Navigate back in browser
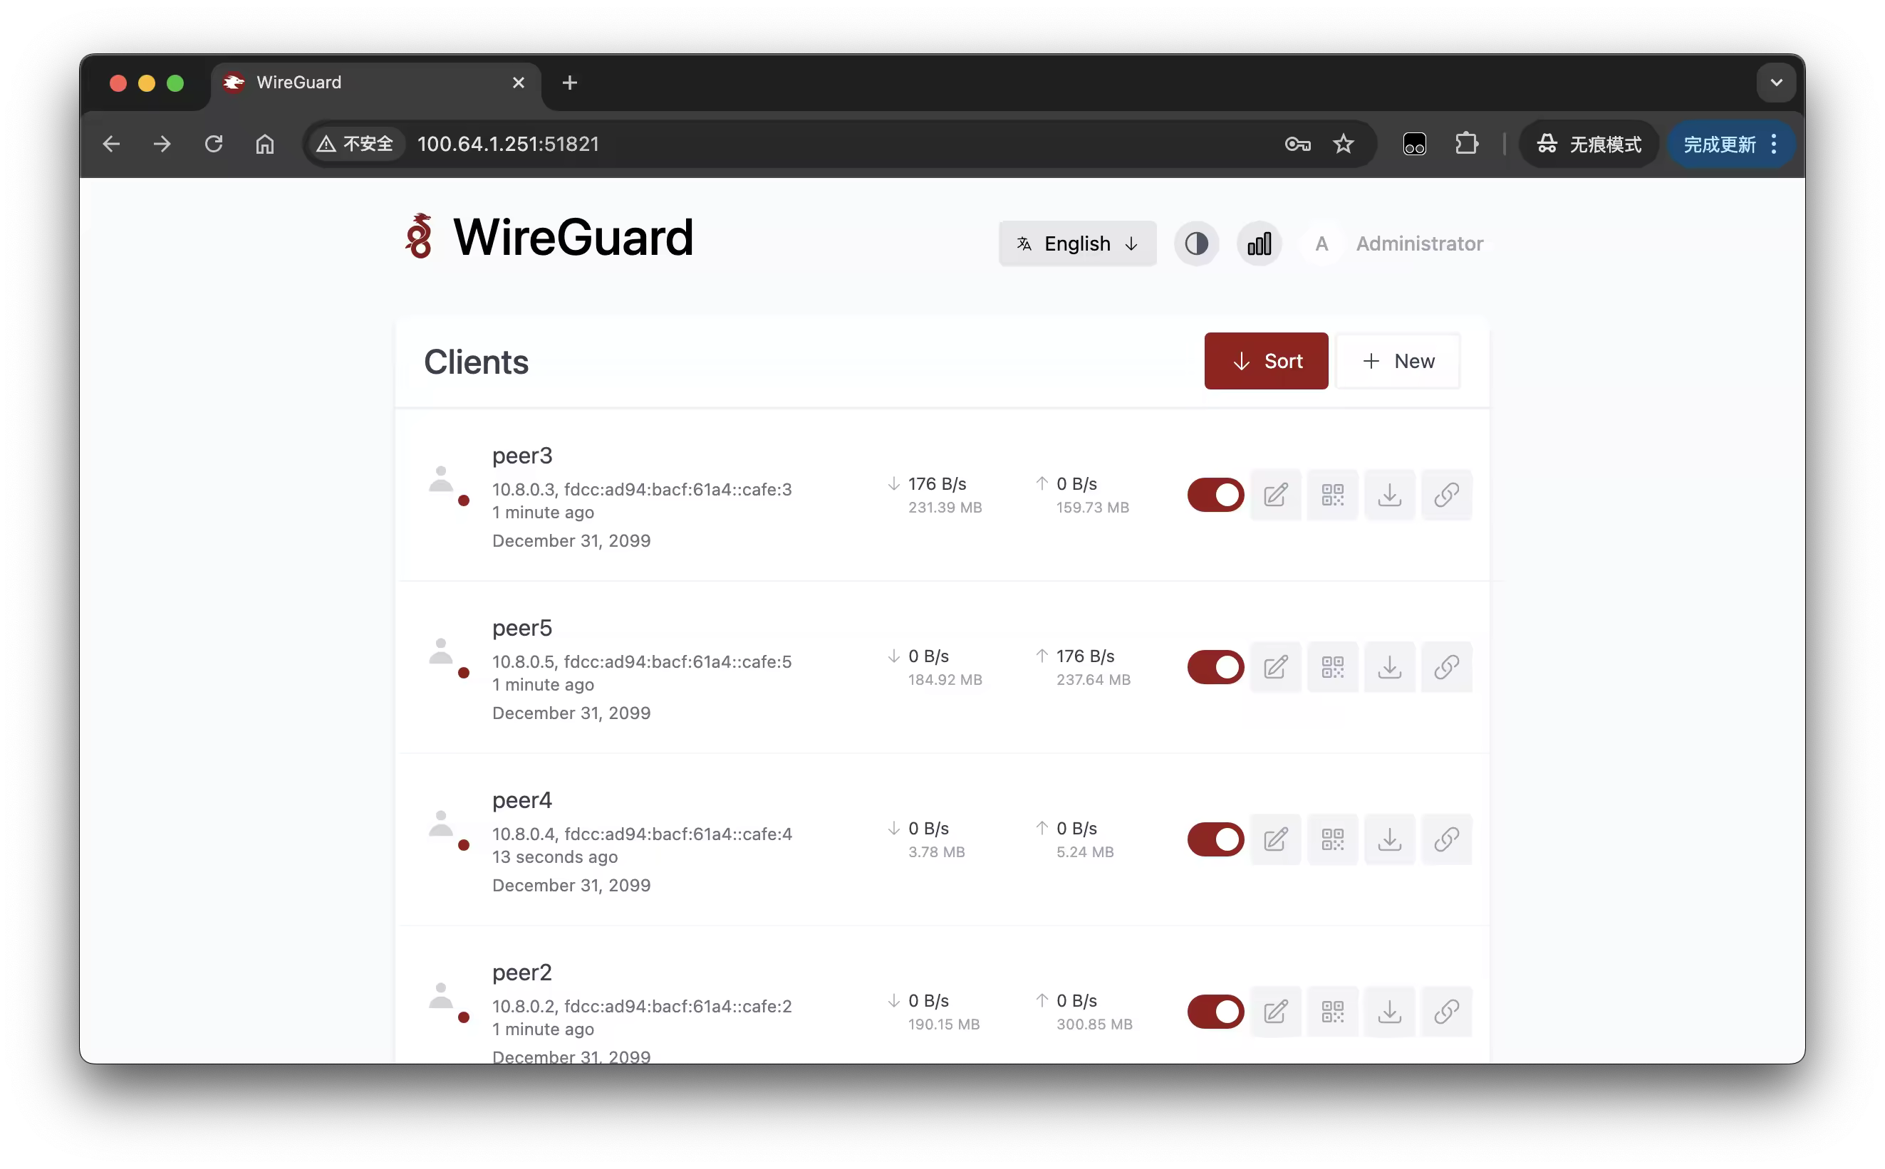 (x=111, y=145)
